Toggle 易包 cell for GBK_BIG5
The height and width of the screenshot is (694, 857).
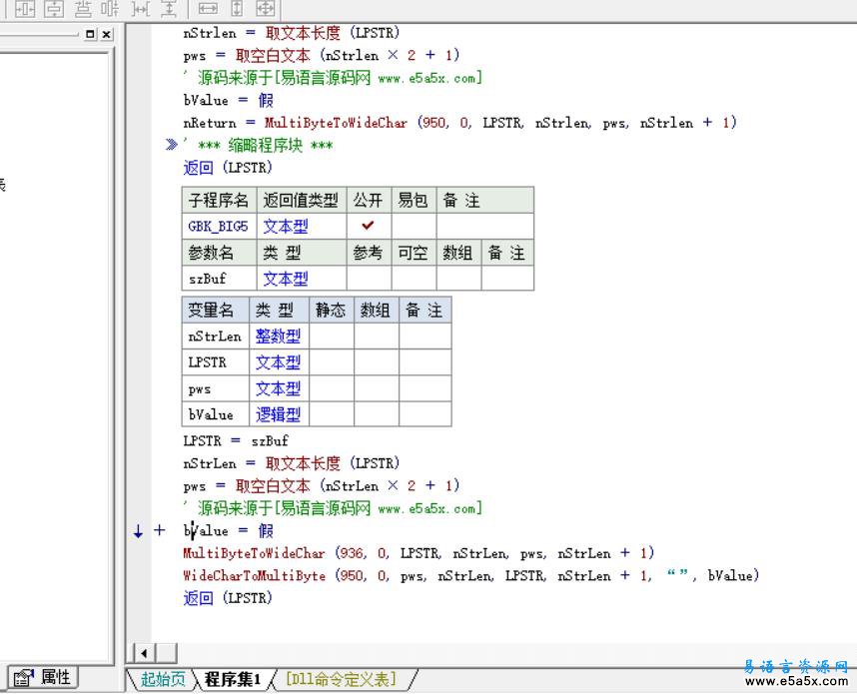414,226
